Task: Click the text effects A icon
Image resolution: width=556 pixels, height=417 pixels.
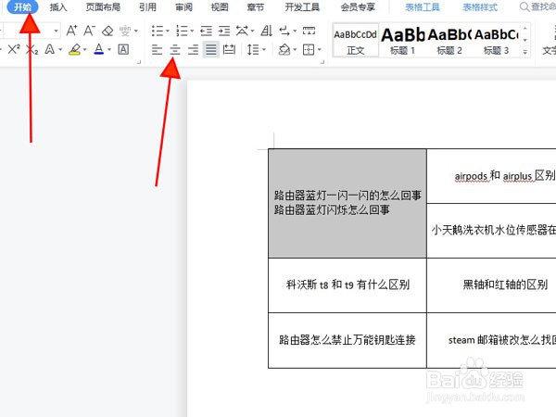Action: 50,49
